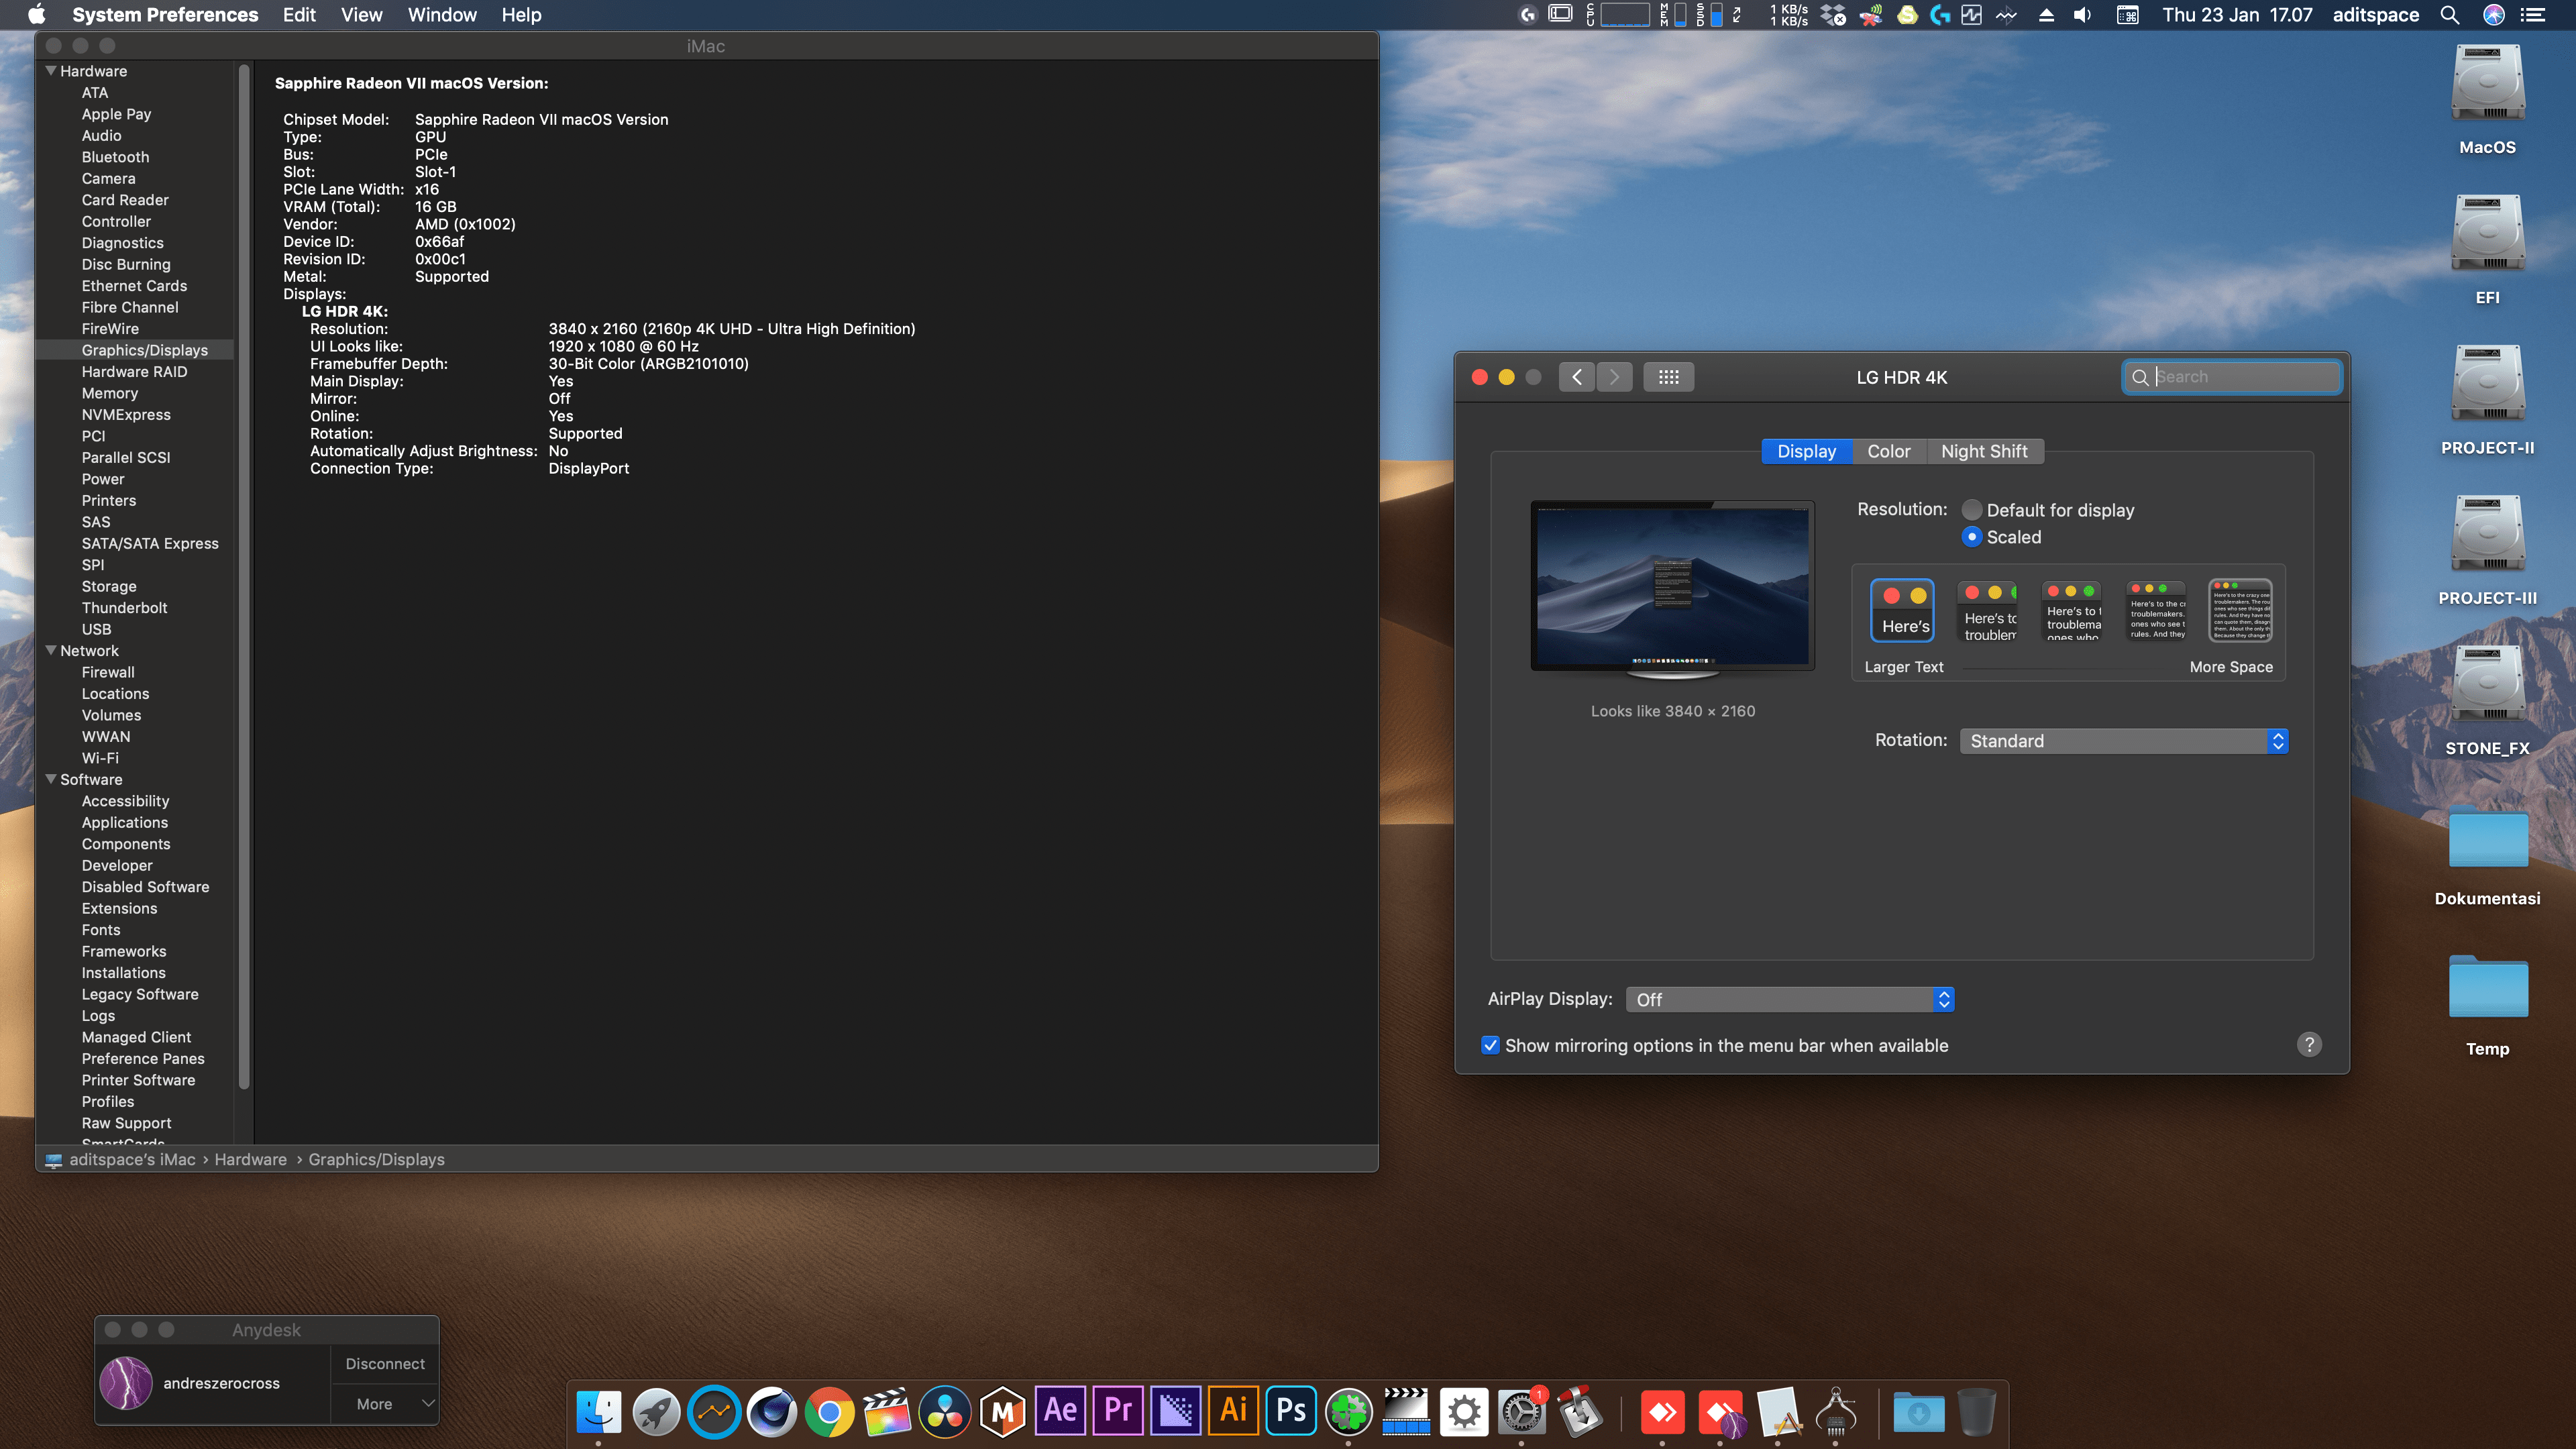This screenshot has height=1449, width=2576.
Task: Open System Information calipers icon in Dock
Action: coord(1836,1412)
